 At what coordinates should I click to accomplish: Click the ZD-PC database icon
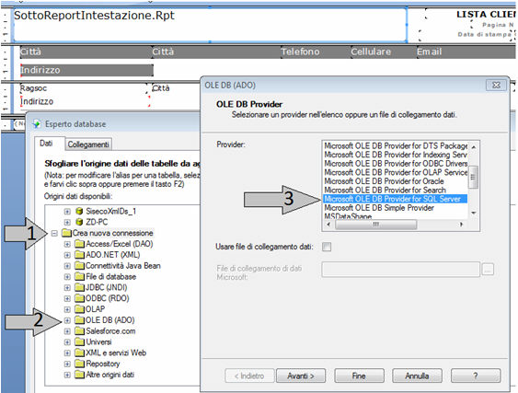[79, 222]
